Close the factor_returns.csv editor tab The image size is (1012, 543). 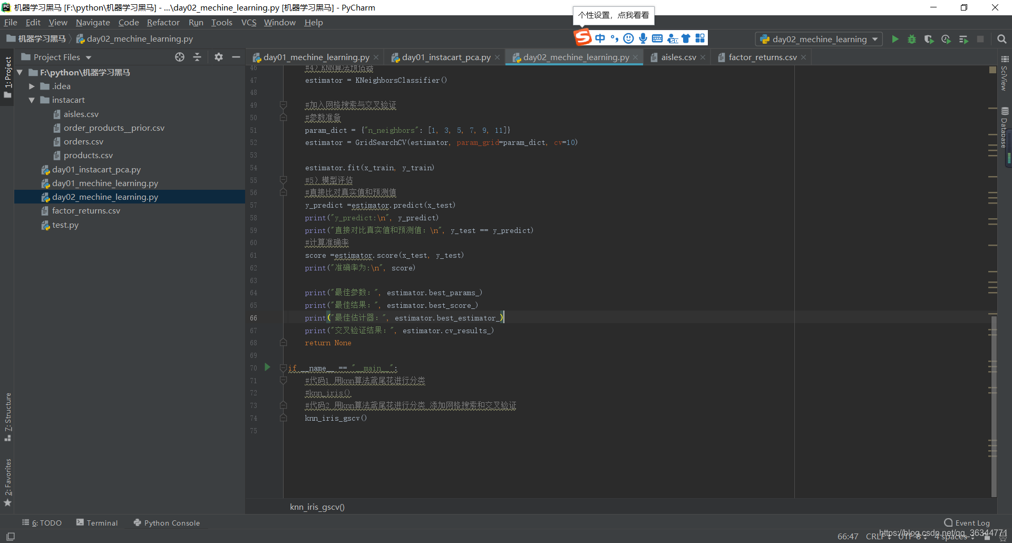click(803, 57)
